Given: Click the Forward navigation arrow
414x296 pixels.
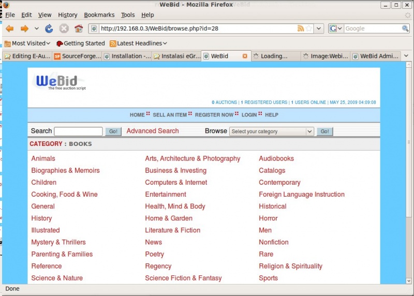Looking at the screenshot, I should [24, 28].
